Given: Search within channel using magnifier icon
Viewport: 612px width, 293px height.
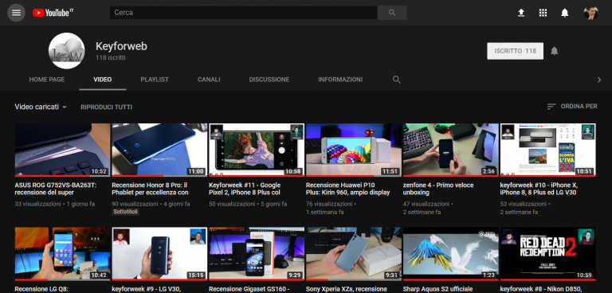Looking at the screenshot, I should 397,80.
